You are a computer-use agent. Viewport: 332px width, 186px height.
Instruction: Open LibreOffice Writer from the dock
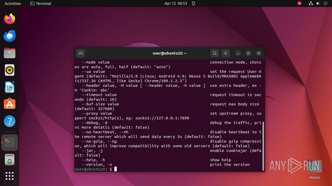tap(10, 87)
